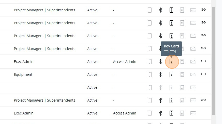Click the Active status in the Equipment row
This screenshot has width=222, height=124.
pos(92,75)
